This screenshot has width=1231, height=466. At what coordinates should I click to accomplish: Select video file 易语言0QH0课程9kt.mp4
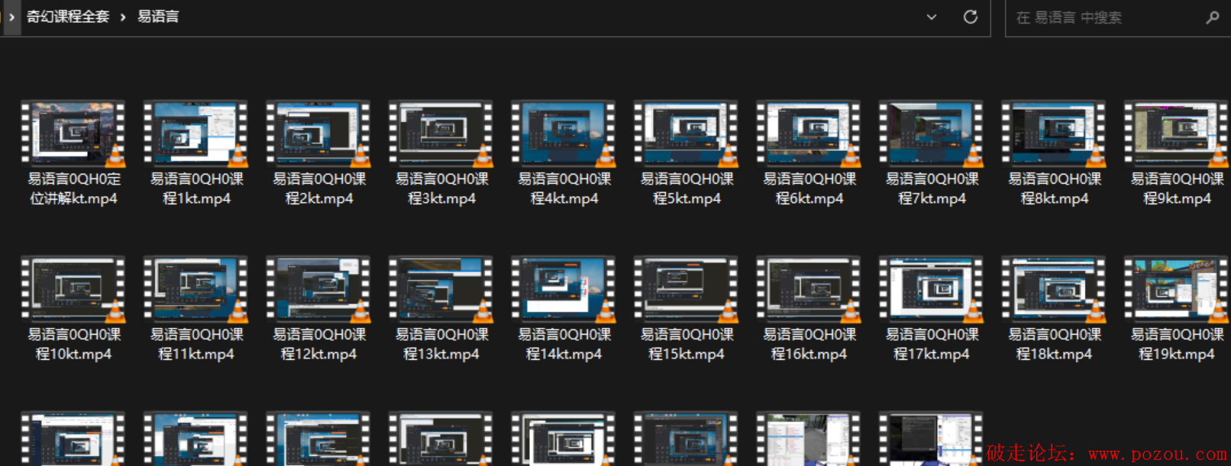pos(1176,134)
